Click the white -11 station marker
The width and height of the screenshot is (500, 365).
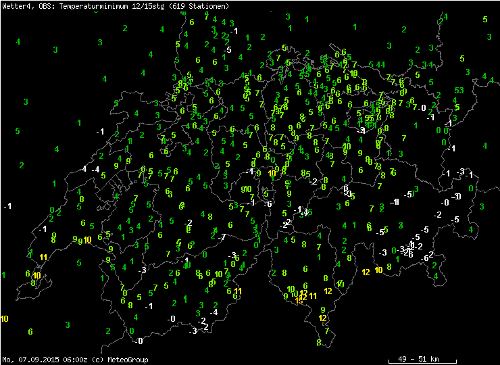pyautogui.click(x=395, y=202)
